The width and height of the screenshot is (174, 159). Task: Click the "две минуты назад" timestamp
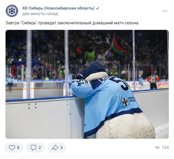(40, 14)
